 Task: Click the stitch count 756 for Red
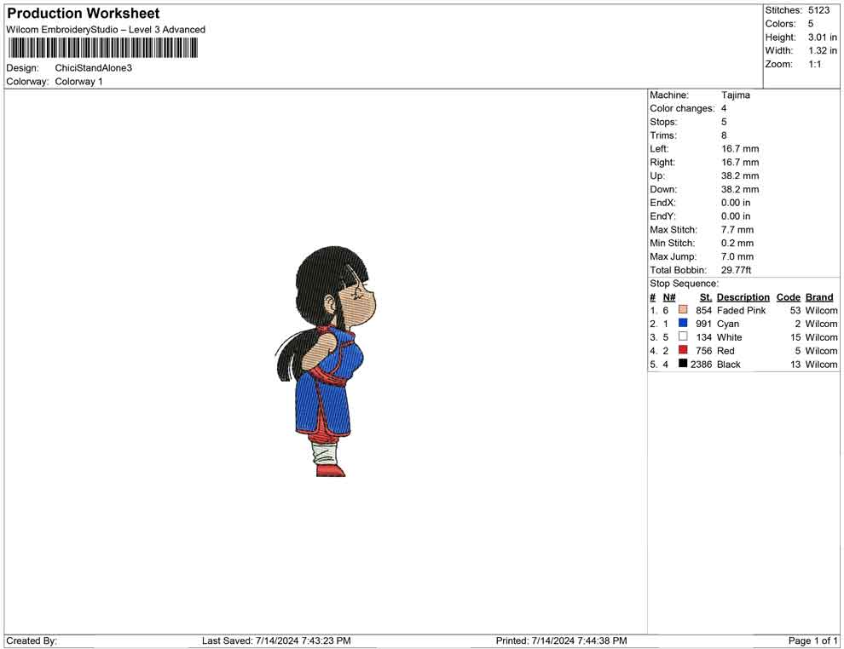(703, 351)
